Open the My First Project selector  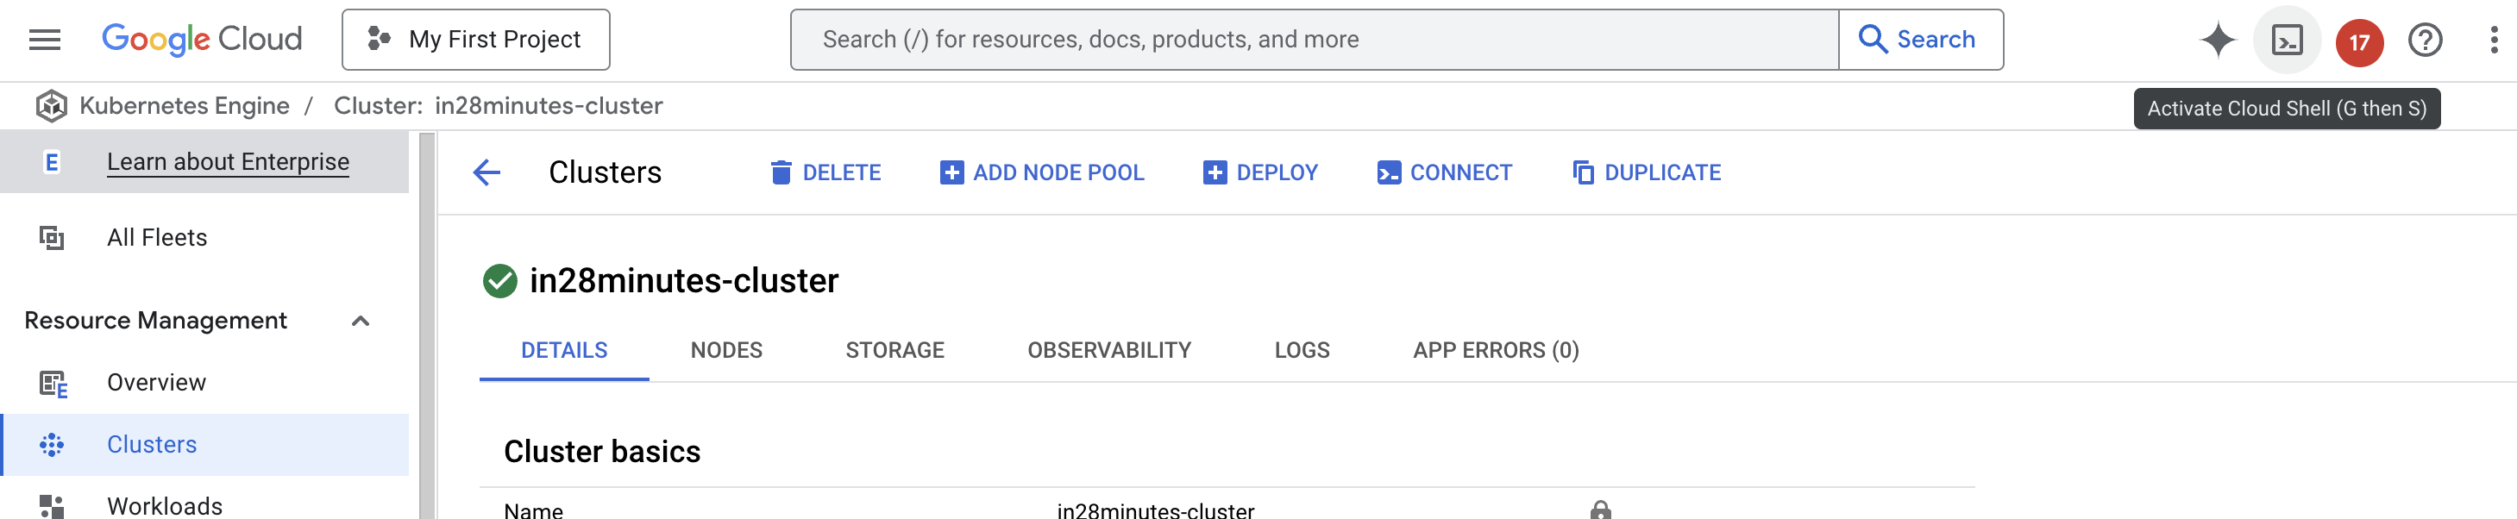pos(476,40)
